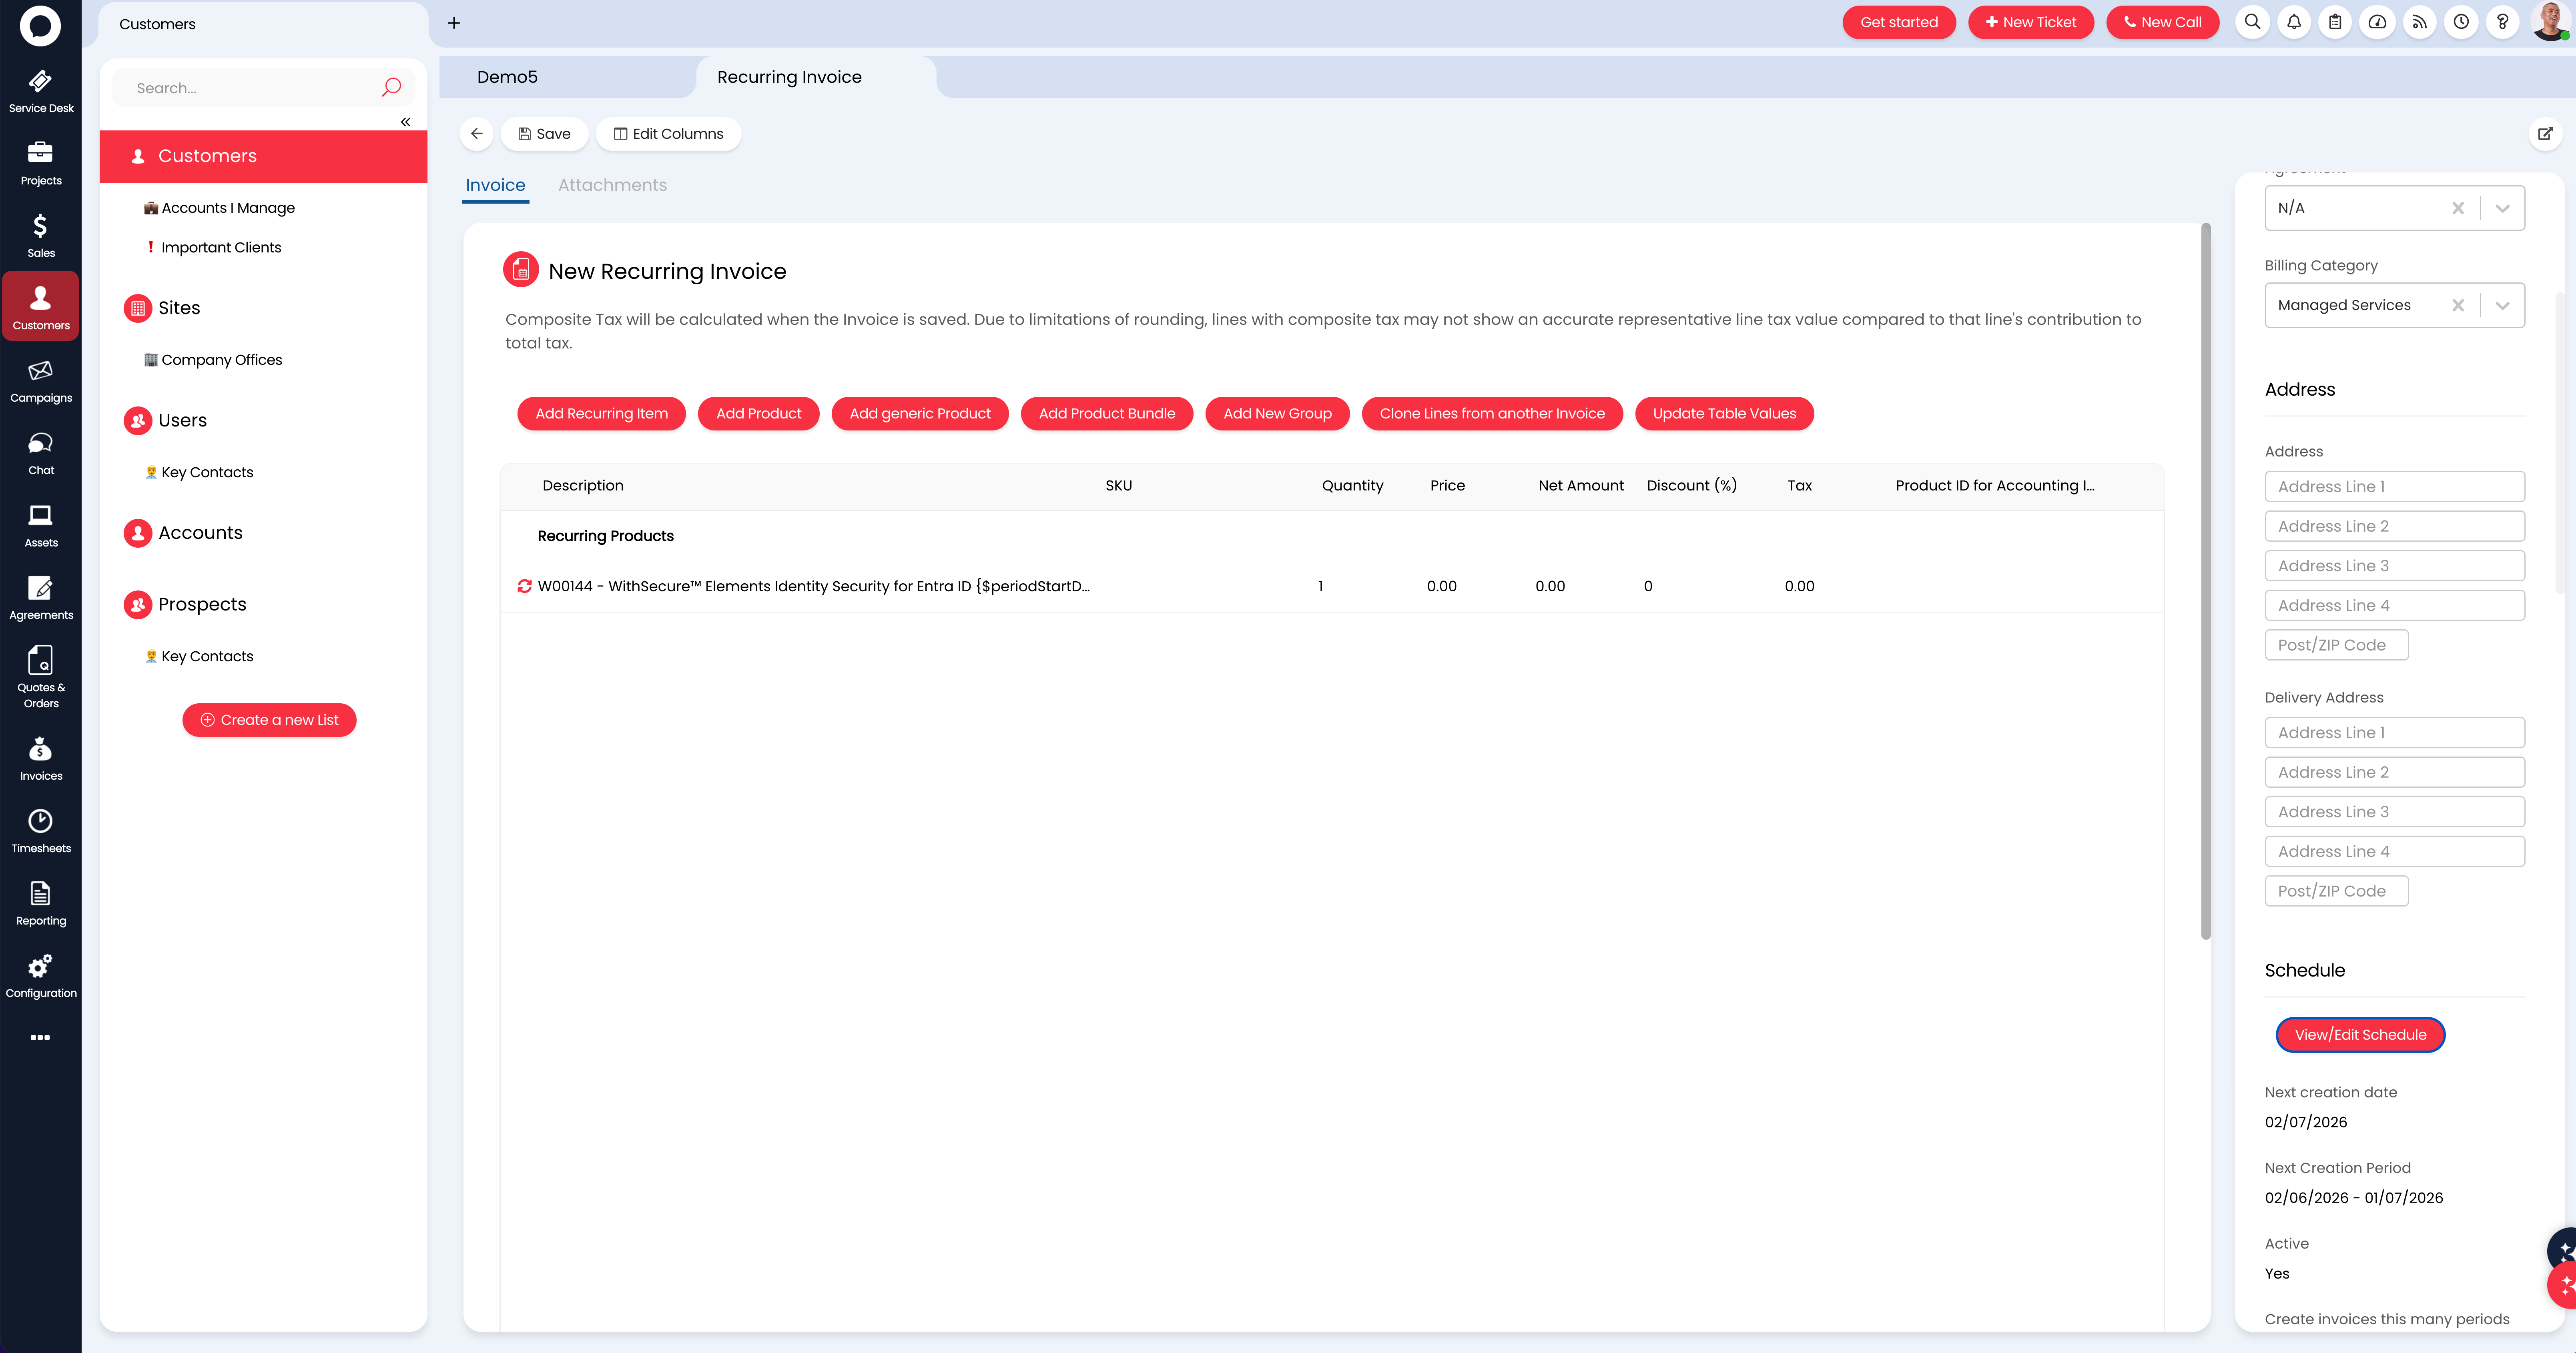Viewport: 2576px width, 1353px height.
Task: Clear the N/A agreement selection
Action: click(x=2457, y=208)
